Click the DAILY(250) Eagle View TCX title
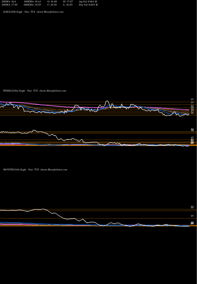197x284 pixels. tap(33, 12)
